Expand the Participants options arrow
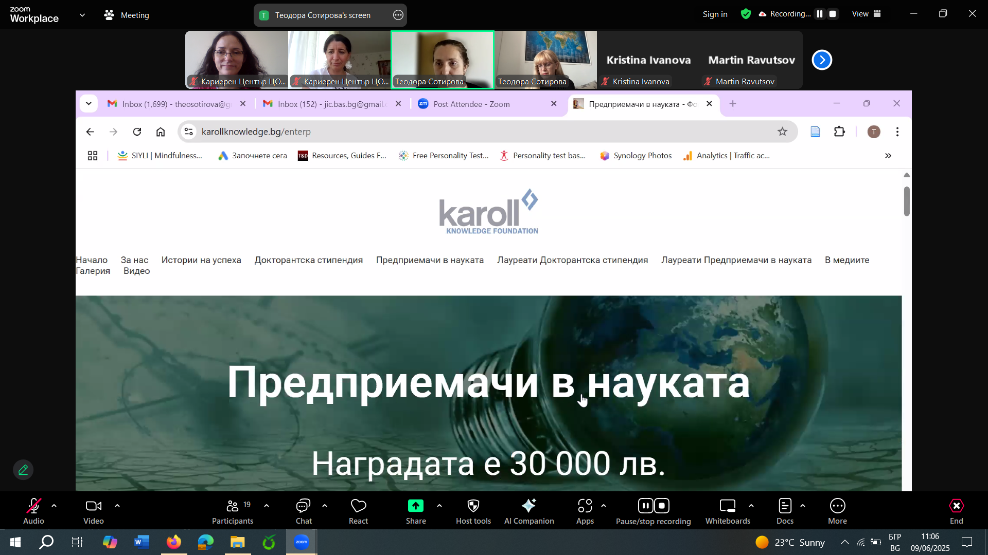Viewport: 988px width, 555px height. pos(267,506)
